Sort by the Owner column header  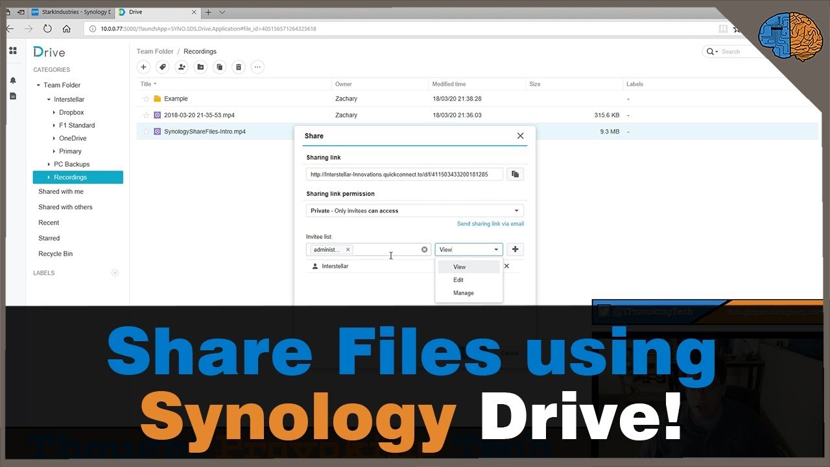[x=381, y=84]
